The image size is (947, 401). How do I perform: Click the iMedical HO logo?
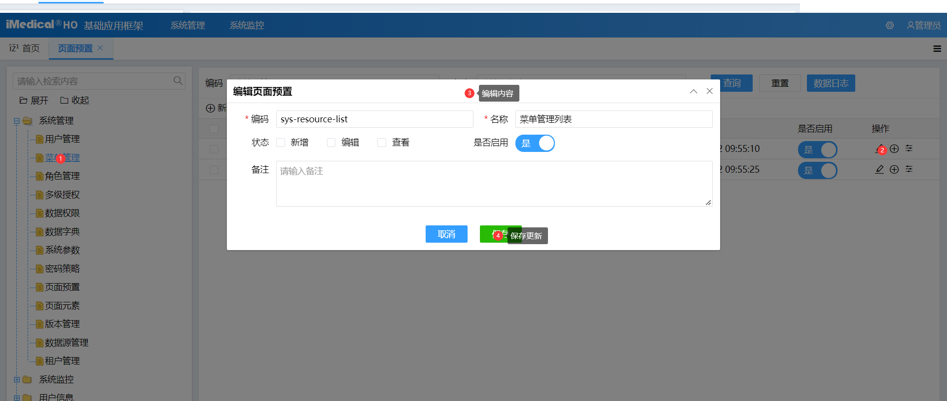pyautogui.click(x=41, y=25)
